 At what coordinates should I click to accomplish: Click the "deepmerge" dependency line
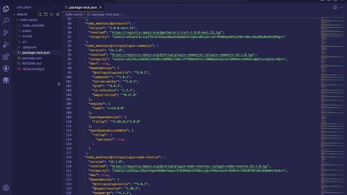click(112, 193)
